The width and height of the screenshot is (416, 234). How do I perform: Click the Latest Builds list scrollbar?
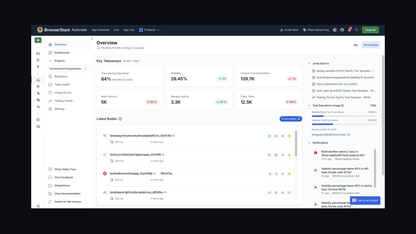[x=296, y=144]
